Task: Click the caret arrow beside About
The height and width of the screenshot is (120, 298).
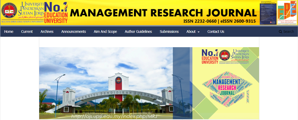Action: coord(199,32)
